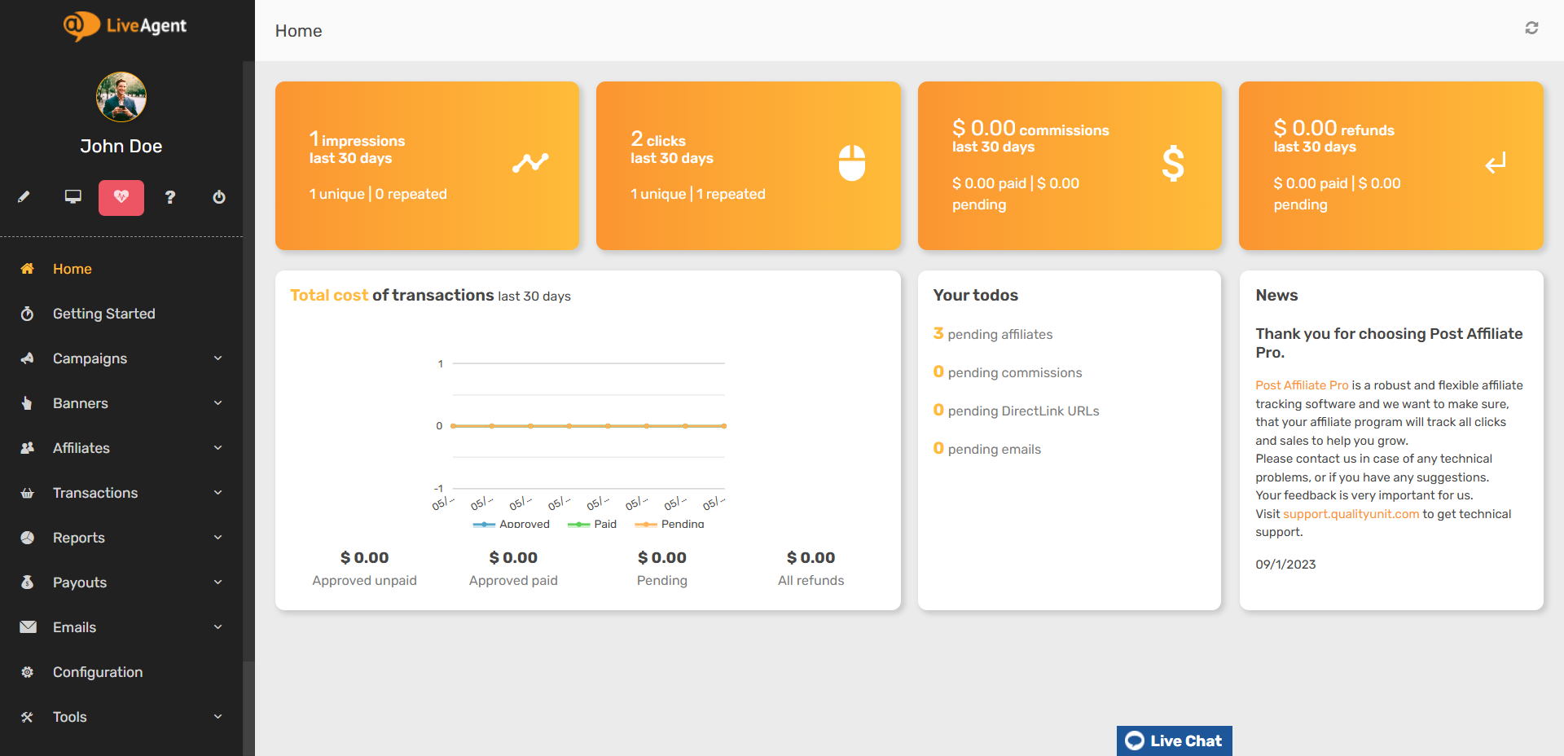The height and width of the screenshot is (756, 1564).
Task: Open support.qualityunit.com link
Action: [1351, 514]
